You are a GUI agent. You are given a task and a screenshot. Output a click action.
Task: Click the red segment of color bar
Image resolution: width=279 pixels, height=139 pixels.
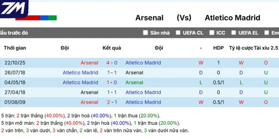28,18
